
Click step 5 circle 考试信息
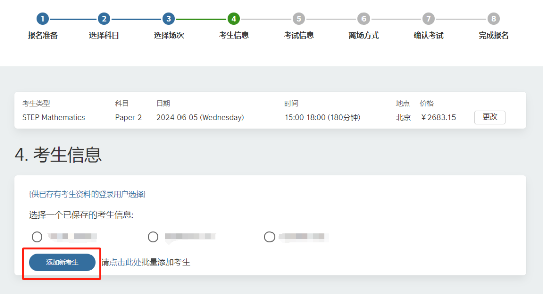point(299,19)
